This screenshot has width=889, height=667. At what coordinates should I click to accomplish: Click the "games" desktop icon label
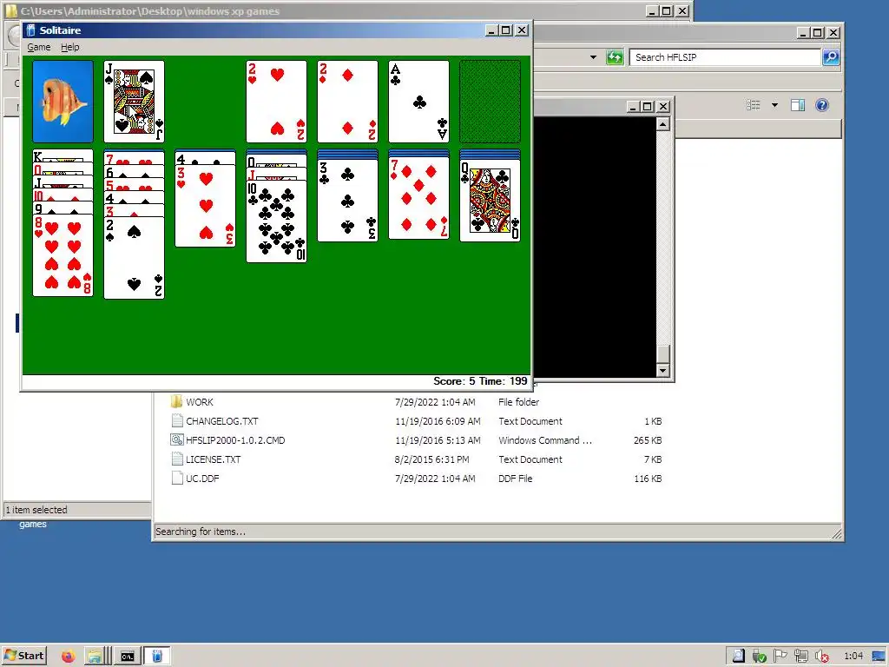33,524
